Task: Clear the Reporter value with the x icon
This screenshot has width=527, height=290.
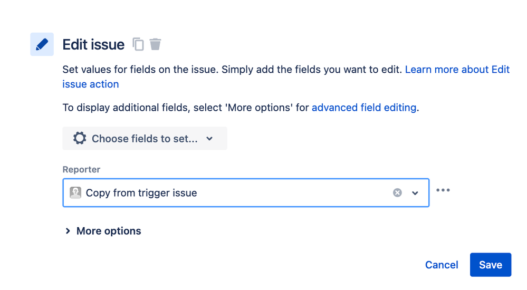Action: pyautogui.click(x=397, y=192)
